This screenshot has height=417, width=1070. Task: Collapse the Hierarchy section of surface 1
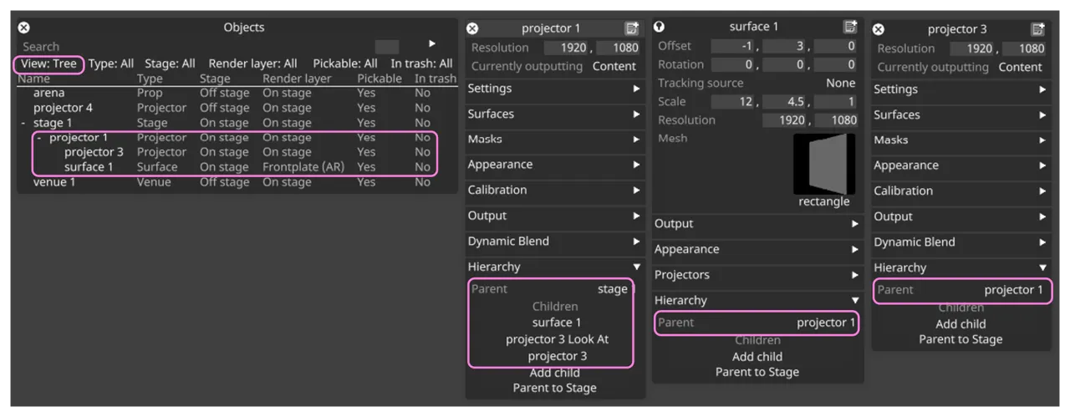click(x=757, y=300)
